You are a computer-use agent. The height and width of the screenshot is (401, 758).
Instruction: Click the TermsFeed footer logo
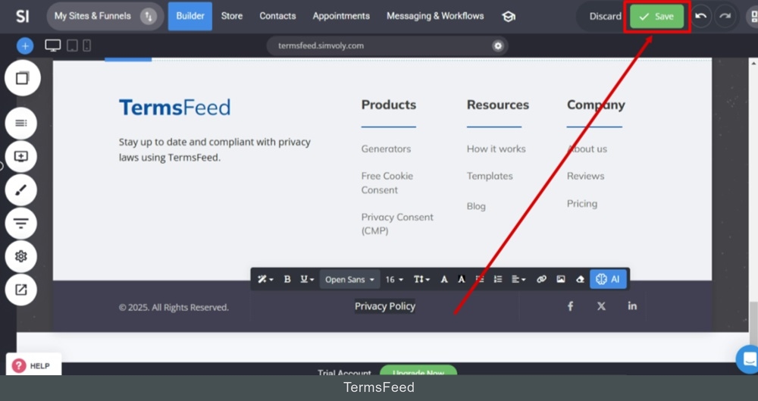pos(174,108)
